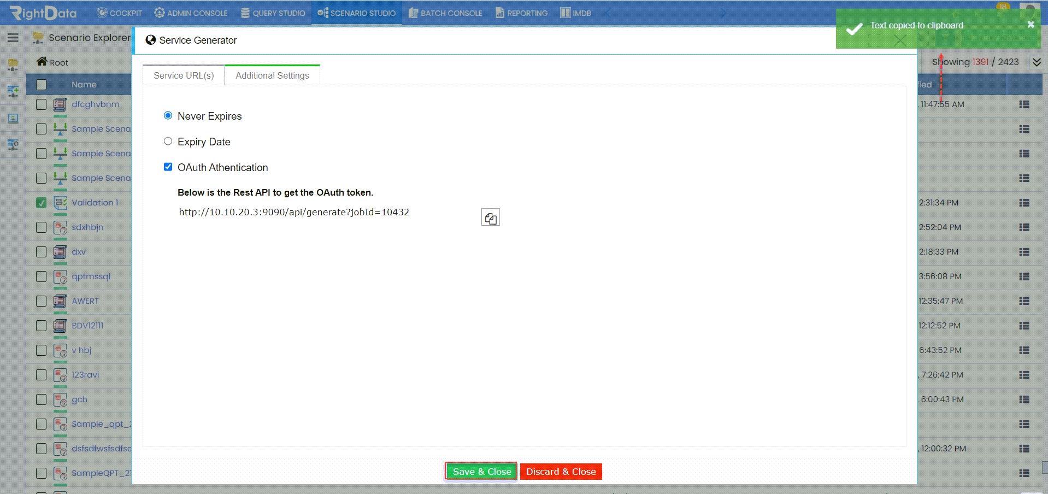Switch to the Service URL(s) tab

coord(184,75)
